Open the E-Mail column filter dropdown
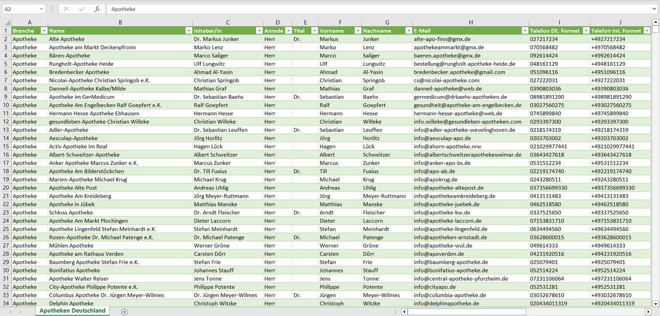 click(524, 31)
